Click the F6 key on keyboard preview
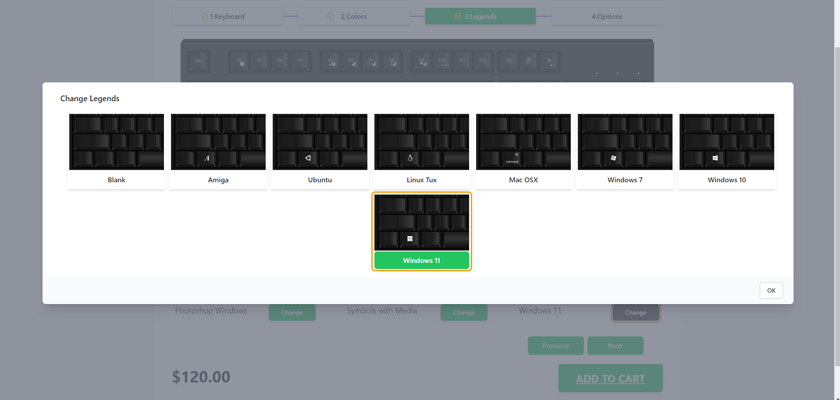 coord(351,61)
